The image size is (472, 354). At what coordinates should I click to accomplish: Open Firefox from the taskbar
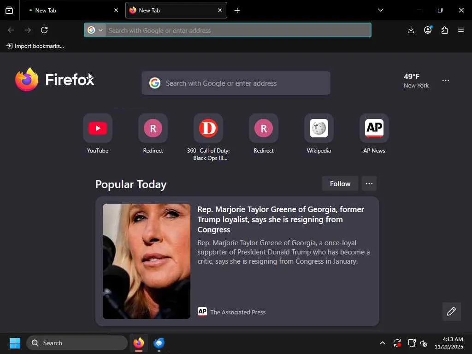(138, 343)
